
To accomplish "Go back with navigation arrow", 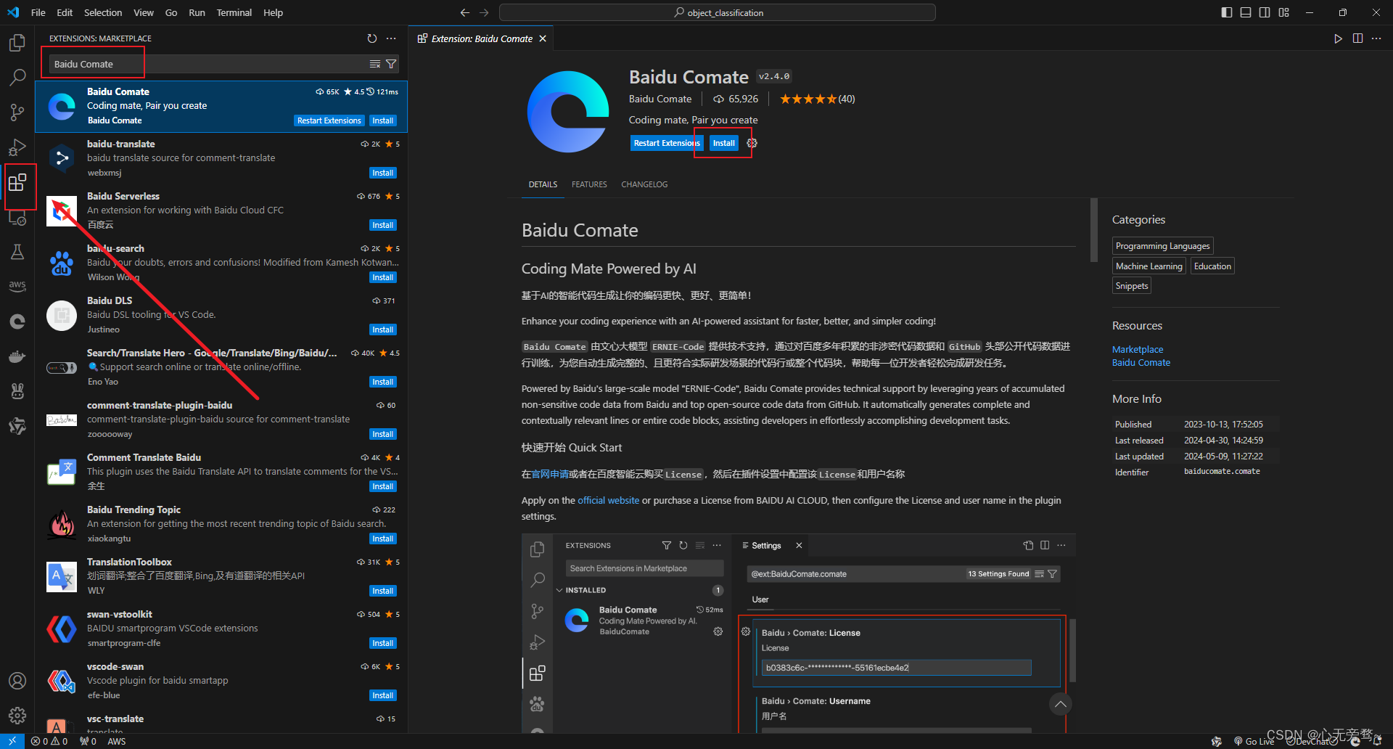I will 465,12.
